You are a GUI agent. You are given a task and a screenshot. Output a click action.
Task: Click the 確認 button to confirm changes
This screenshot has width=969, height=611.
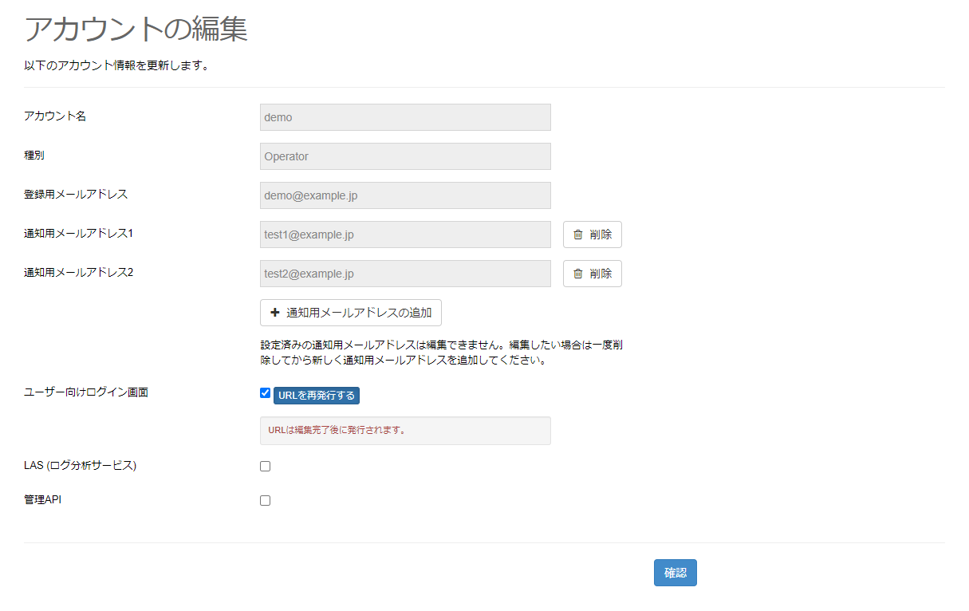675,573
